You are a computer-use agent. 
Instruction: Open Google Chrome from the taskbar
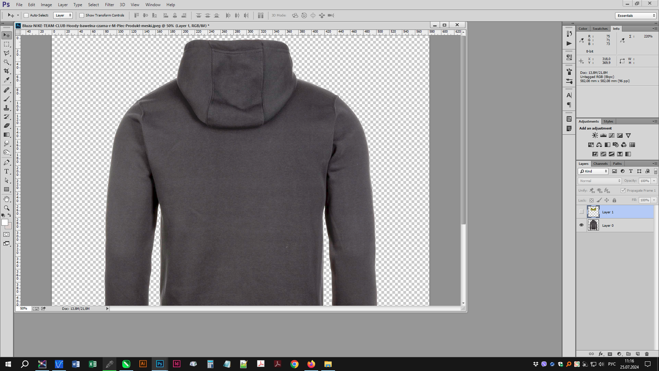point(294,364)
